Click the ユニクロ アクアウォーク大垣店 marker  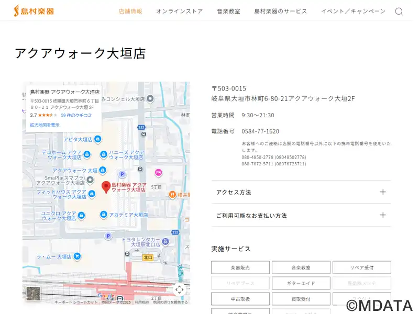(81, 215)
